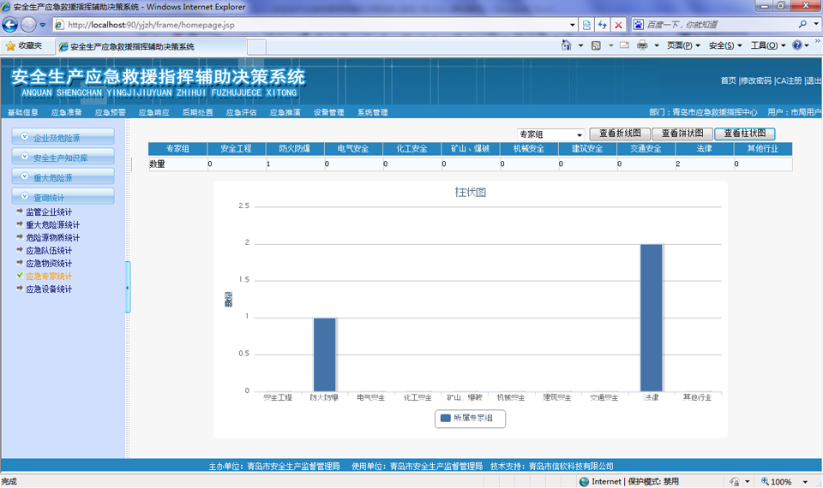Click the refresh page icon
Screen dimensions: 823x488
point(602,25)
